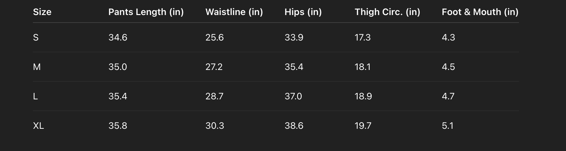Screen dimensions: 566x151
Task: Select waistline value 27.2
Action: [x=214, y=67]
